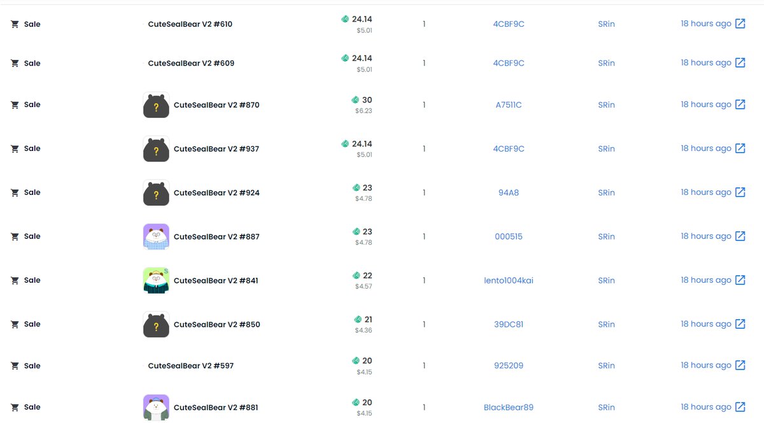764x423 pixels.
Task: Open external link icon for #870 sale
Action: point(740,104)
